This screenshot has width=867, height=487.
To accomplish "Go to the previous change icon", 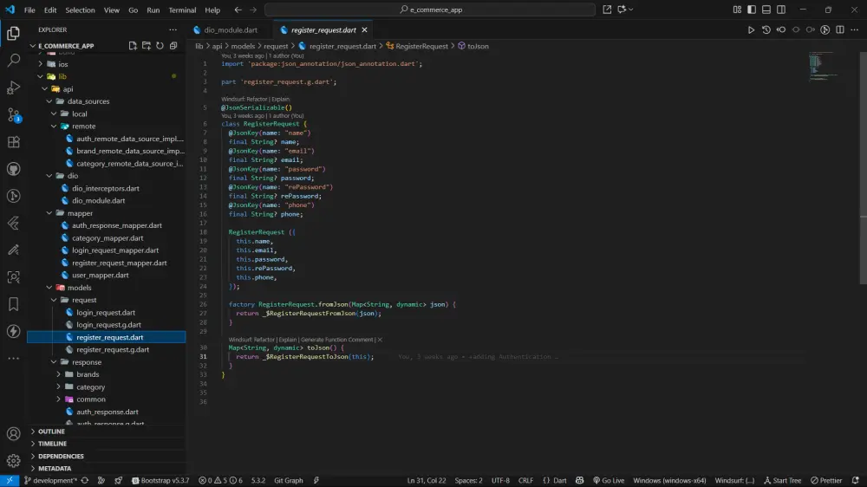I will 781,29.
